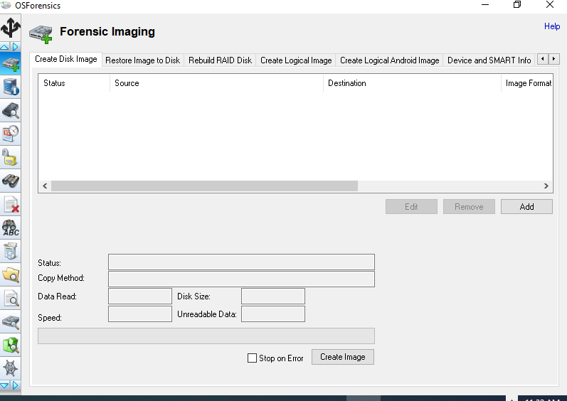Open the Workflow start icon with three arrows

click(x=10, y=28)
